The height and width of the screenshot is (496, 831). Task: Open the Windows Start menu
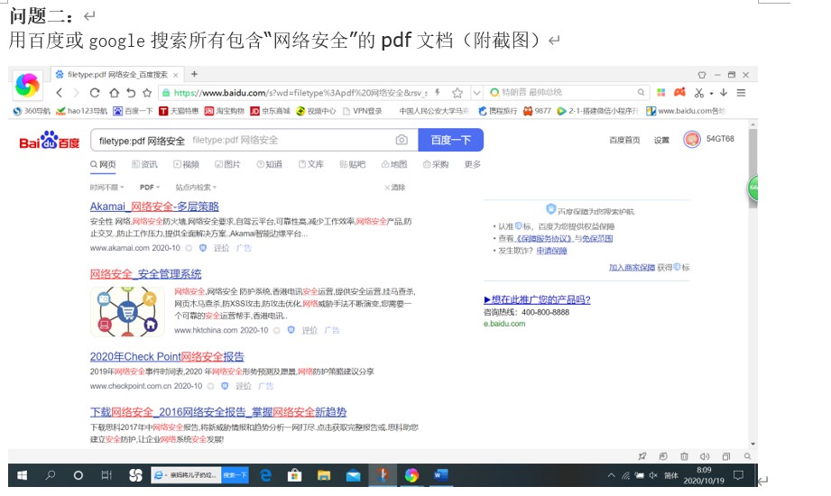click(x=22, y=476)
